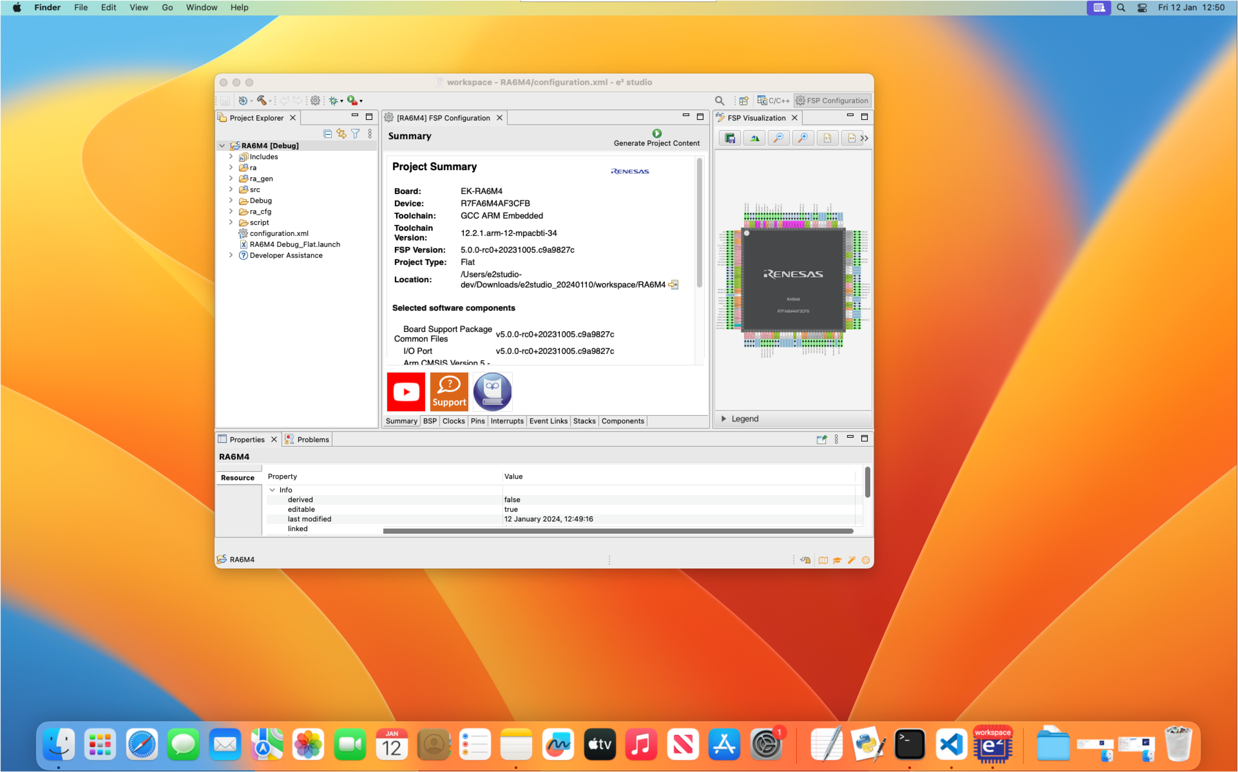Zoom out in FSP Visualization
This screenshot has width=1238, height=772.
[778, 138]
